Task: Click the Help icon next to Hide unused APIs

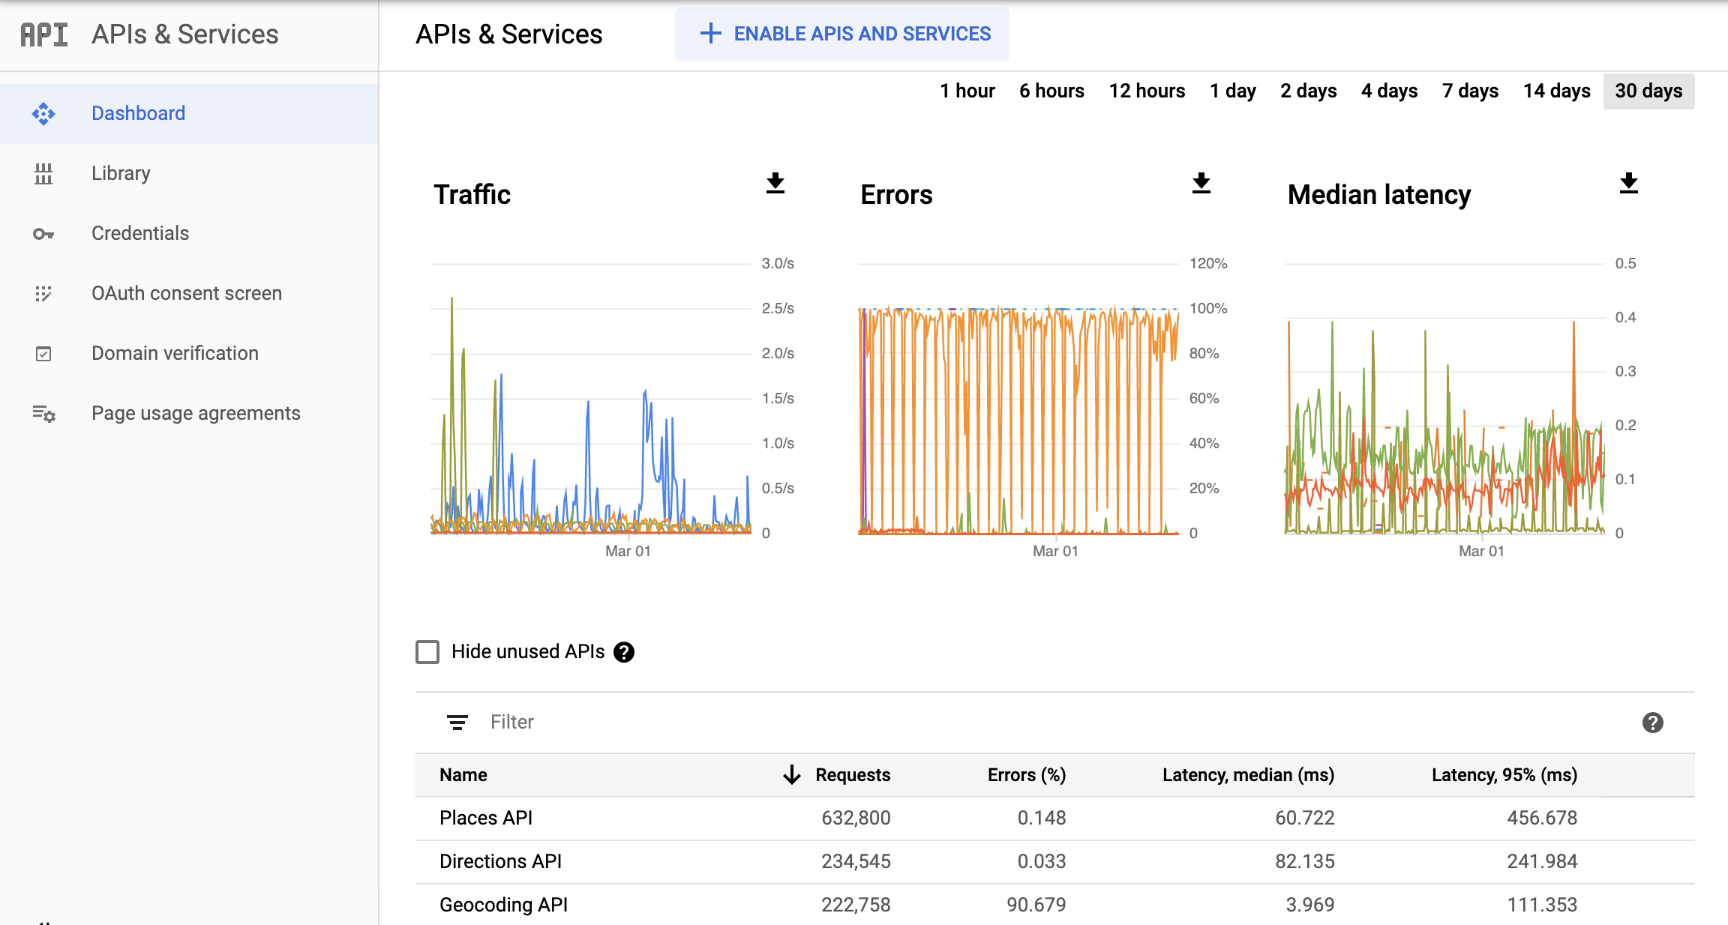Action: (x=624, y=652)
